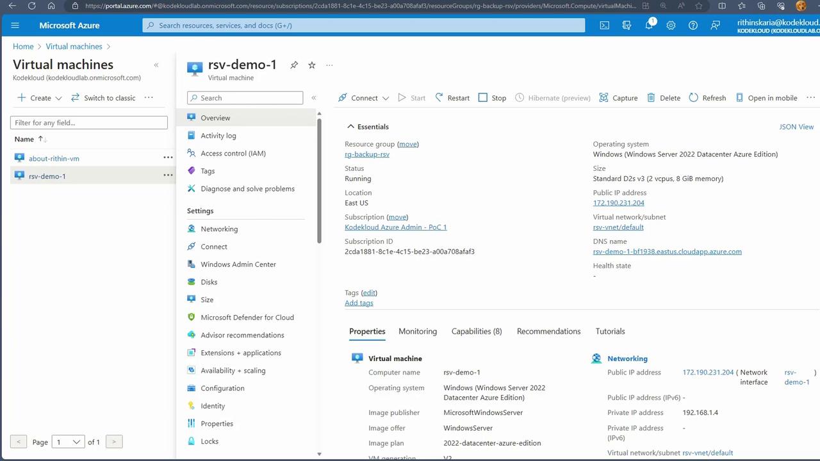This screenshot has width=820, height=461.
Task: Go to Home breadcrumb
Action: tap(23, 46)
